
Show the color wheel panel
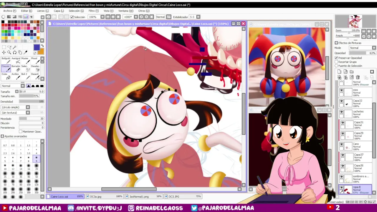tap(3, 17)
